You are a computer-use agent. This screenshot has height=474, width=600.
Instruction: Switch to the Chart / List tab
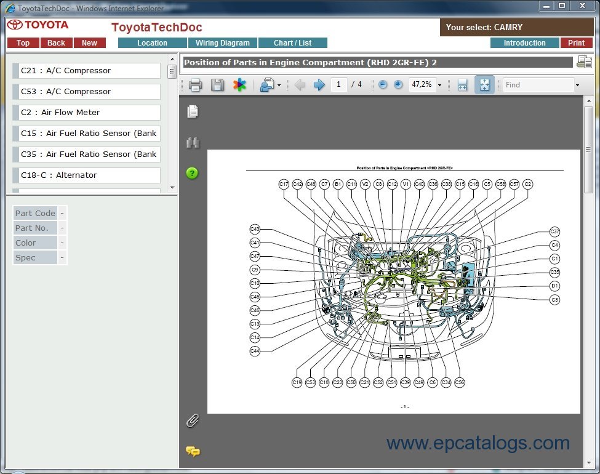(293, 43)
